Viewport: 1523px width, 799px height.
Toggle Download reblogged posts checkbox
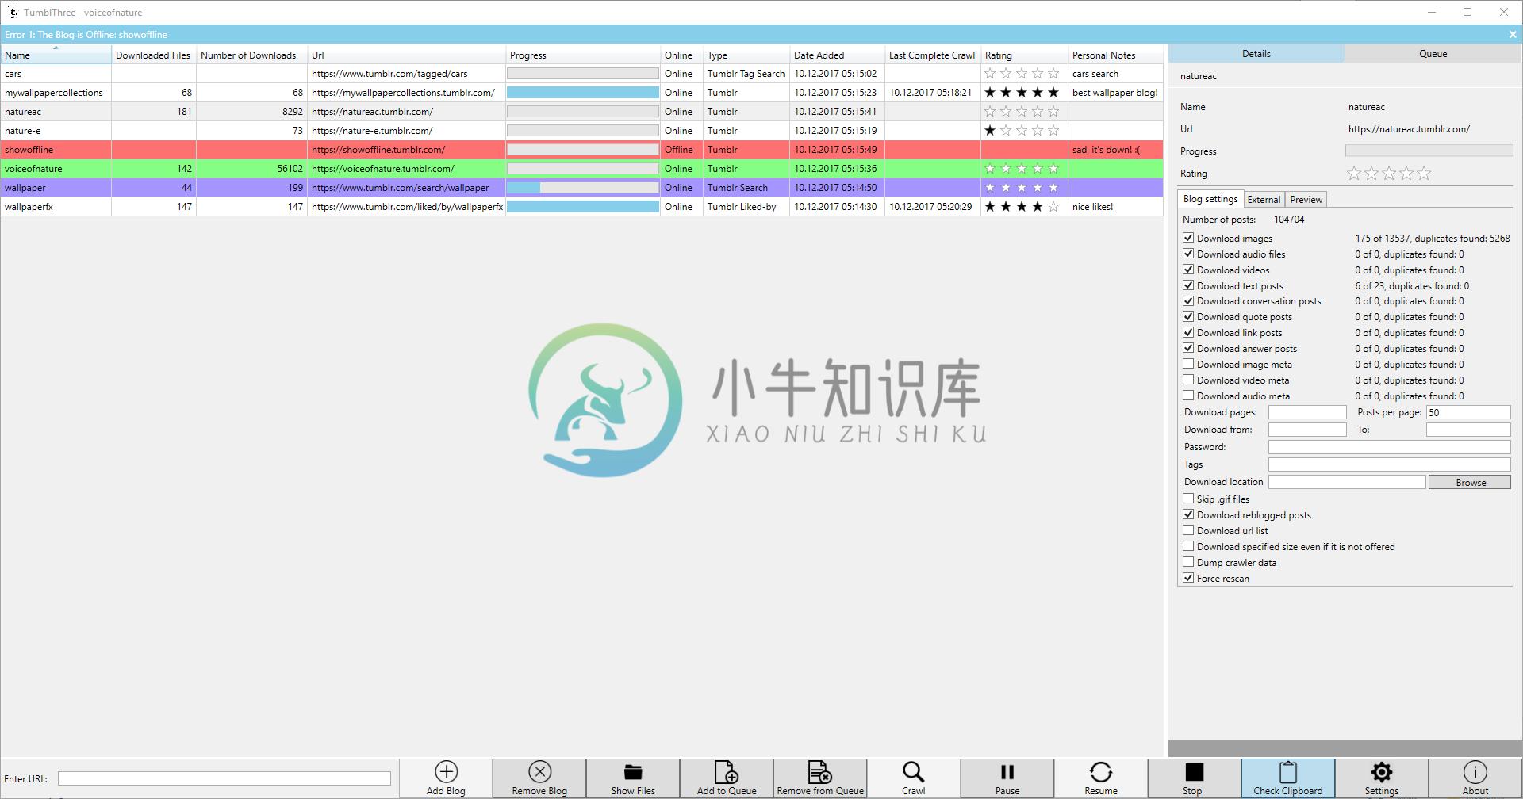point(1188,514)
